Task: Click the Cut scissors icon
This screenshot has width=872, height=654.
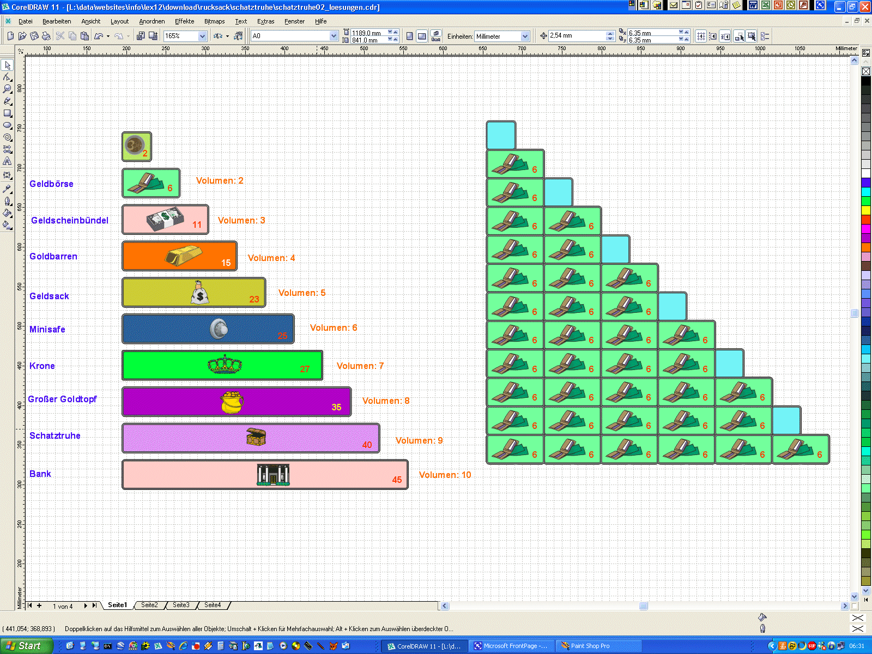Action: (x=60, y=36)
